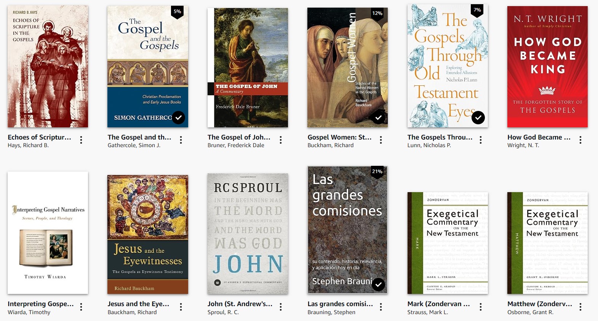Open Mark Exegetical Commentary cover thumbnail
The height and width of the screenshot is (321, 598).
(x=448, y=243)
